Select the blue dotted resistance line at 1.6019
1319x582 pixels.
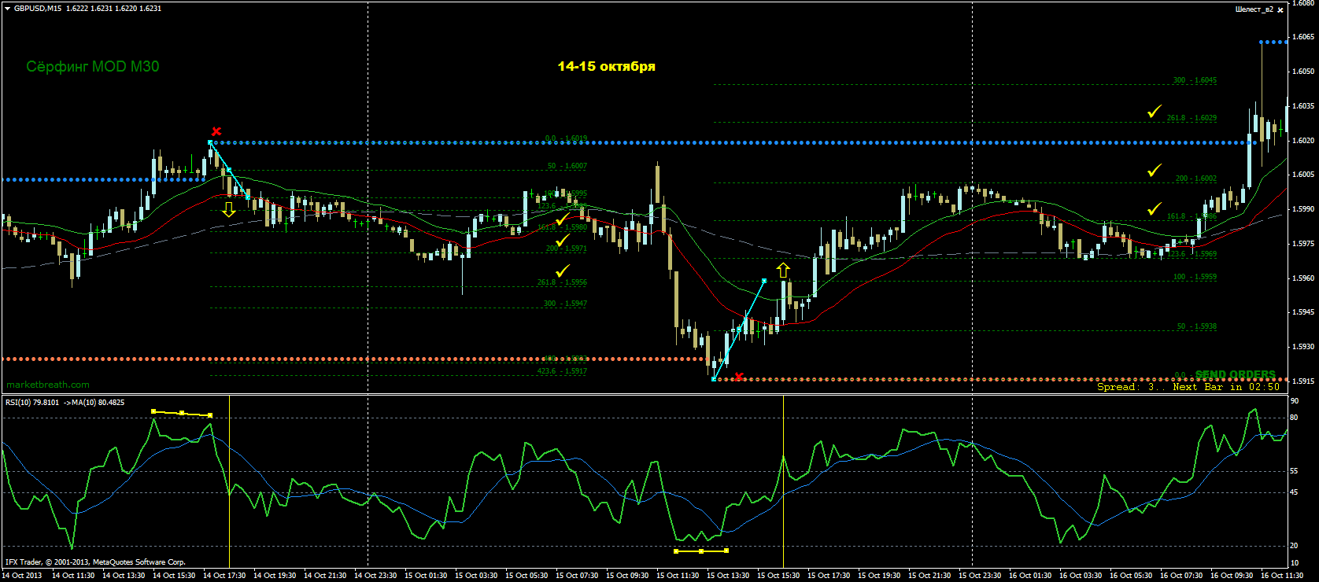coord(732,142)
